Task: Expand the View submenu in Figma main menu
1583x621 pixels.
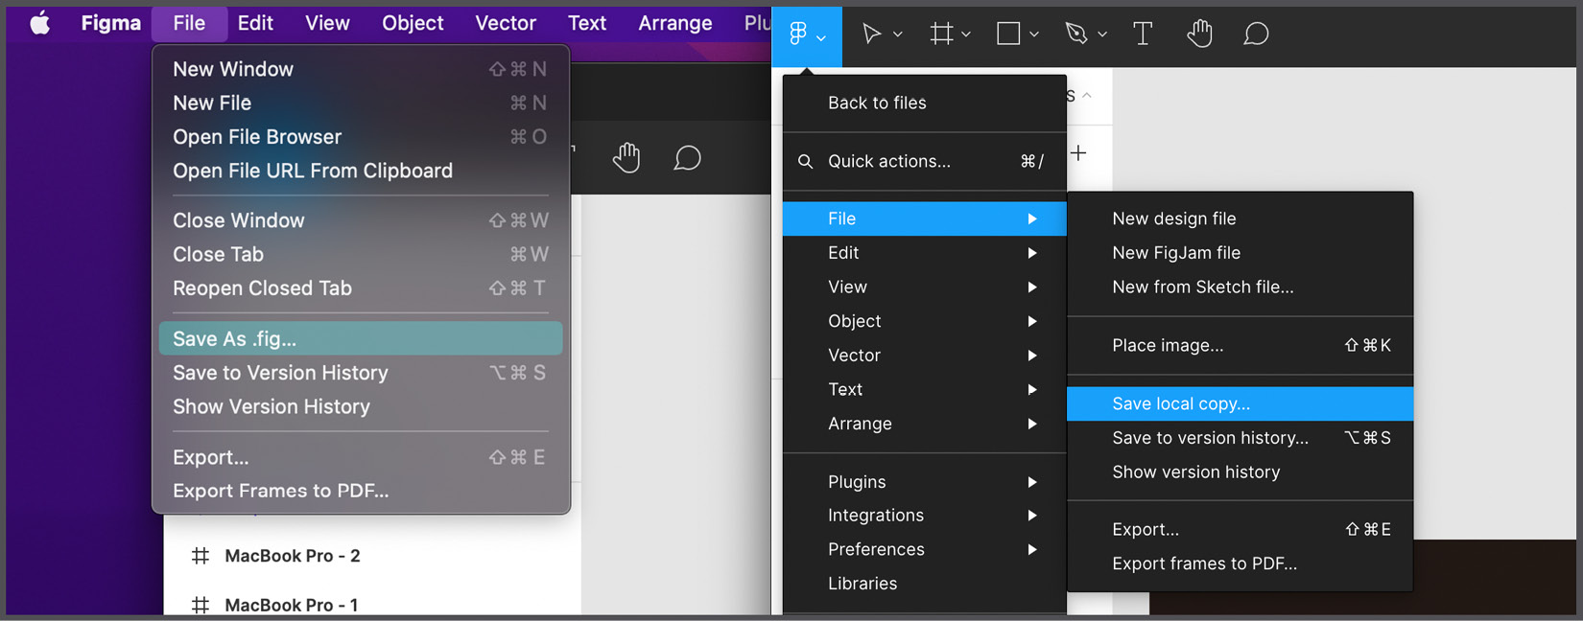Action: click(x=925, y=287)
